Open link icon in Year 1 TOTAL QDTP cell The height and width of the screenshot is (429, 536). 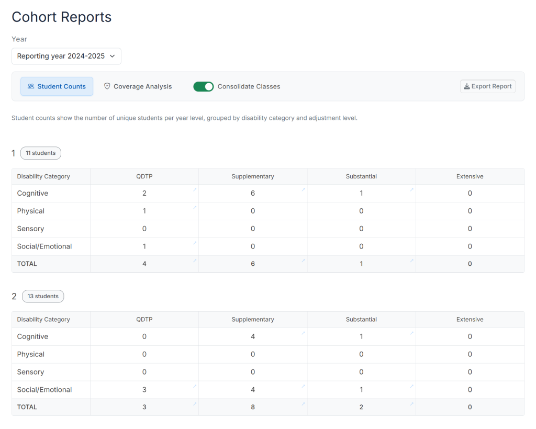195,260
